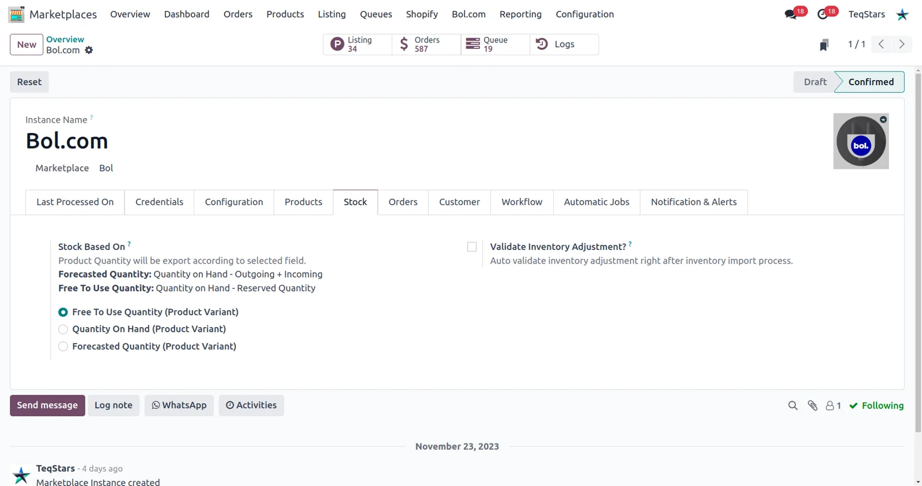922x486 pixels.
Task: Open the gear menu beside Bol.com breadcrumb
Action: [89, 50]
